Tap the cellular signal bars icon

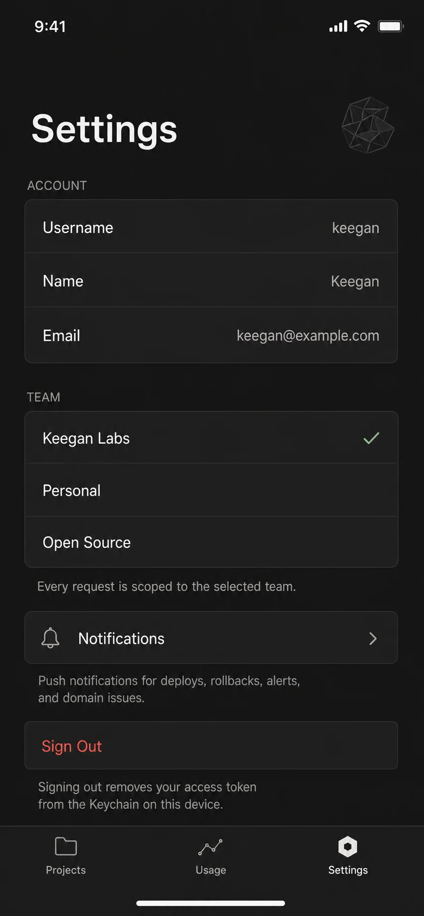(x=339, y=26)
